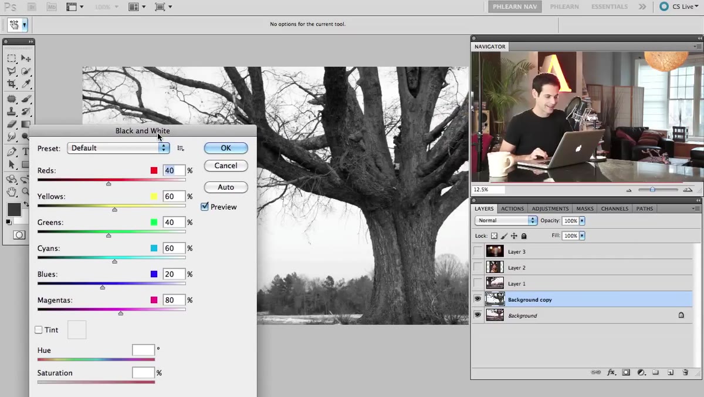This screenshot has width=704, height=397.
Task: Hide the Background layer
Action: [x=478, y=315]
